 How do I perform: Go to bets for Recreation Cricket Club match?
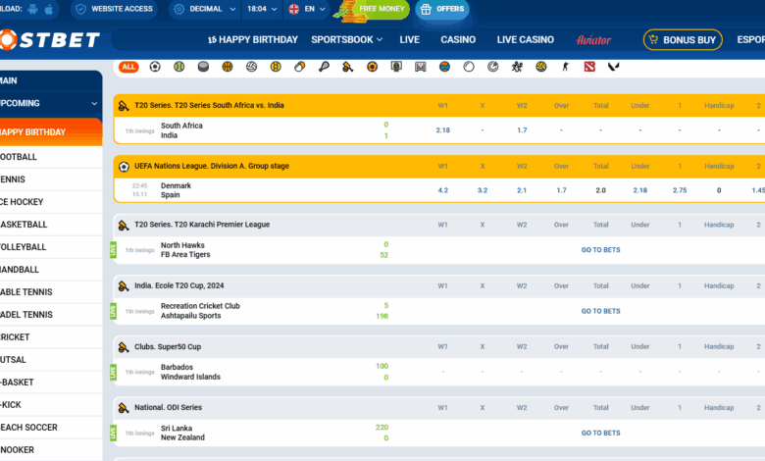600,311
